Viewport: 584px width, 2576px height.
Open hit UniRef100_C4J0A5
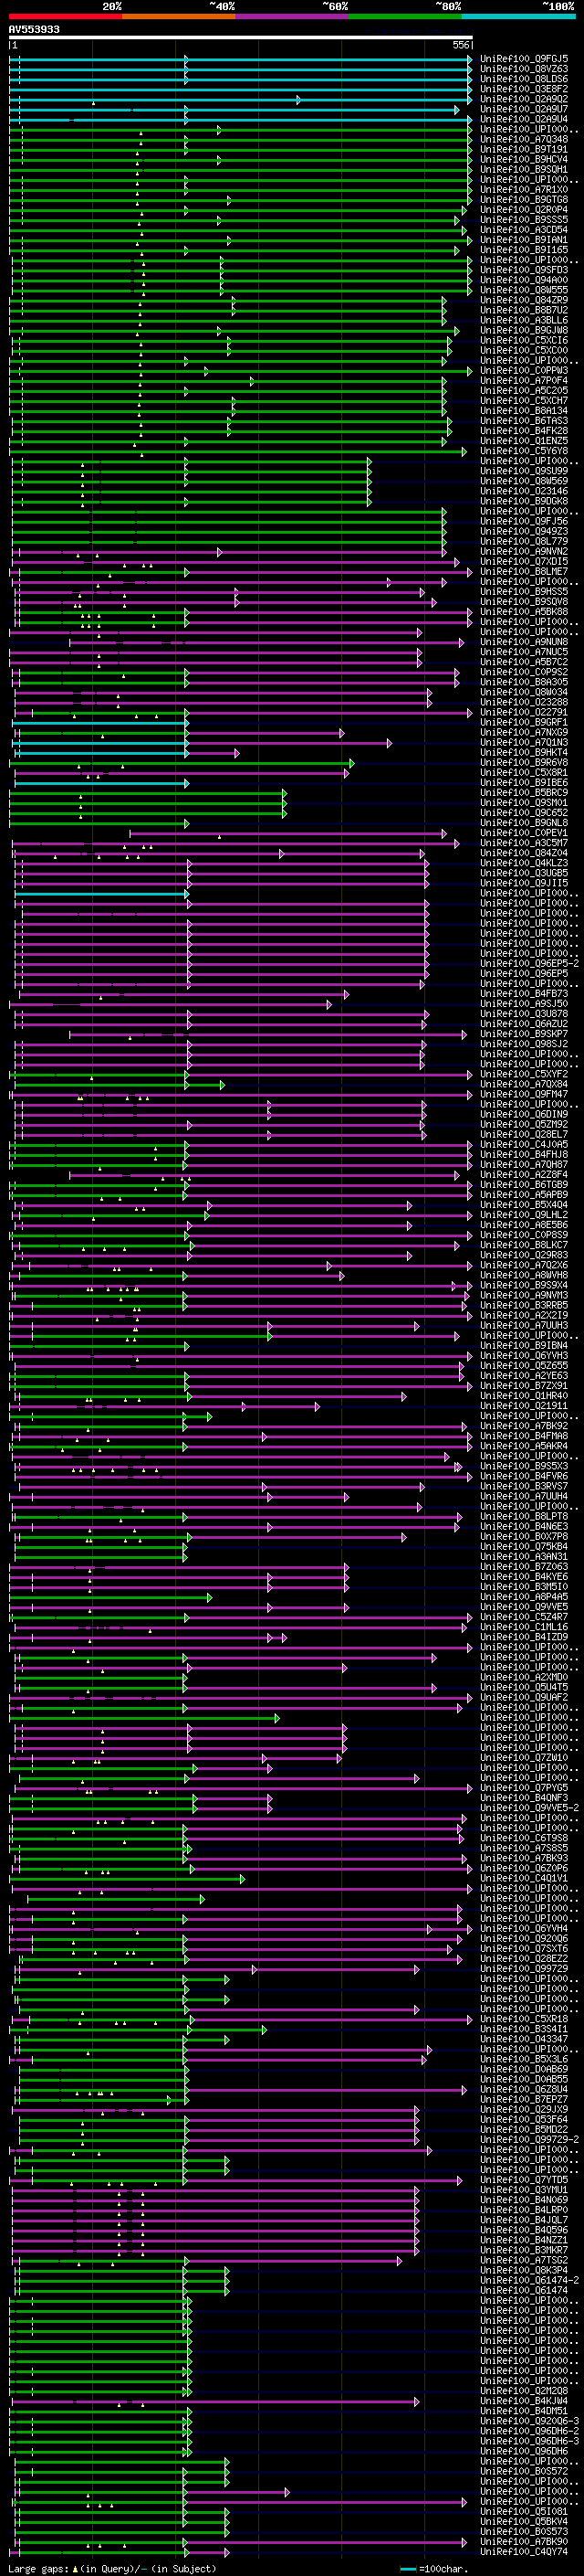pyautogui.click(x=523, y=1145)
